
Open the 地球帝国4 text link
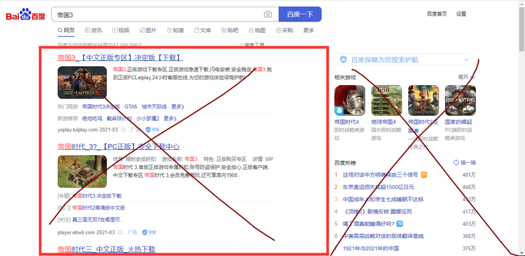click(383, 122)
